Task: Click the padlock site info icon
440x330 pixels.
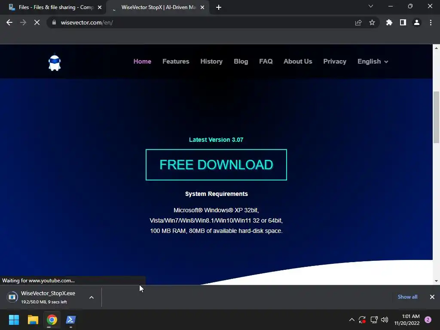Action: (x=54, y=22)
